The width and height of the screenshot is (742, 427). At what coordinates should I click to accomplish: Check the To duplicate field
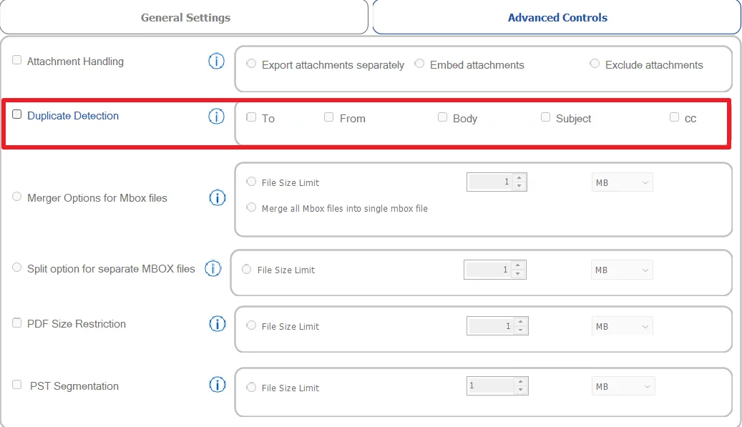[x=251, y=117]
